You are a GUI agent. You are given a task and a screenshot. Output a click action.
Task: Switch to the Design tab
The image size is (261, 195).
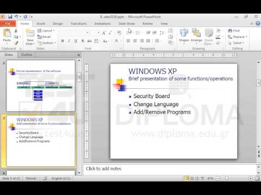point(58,24)
